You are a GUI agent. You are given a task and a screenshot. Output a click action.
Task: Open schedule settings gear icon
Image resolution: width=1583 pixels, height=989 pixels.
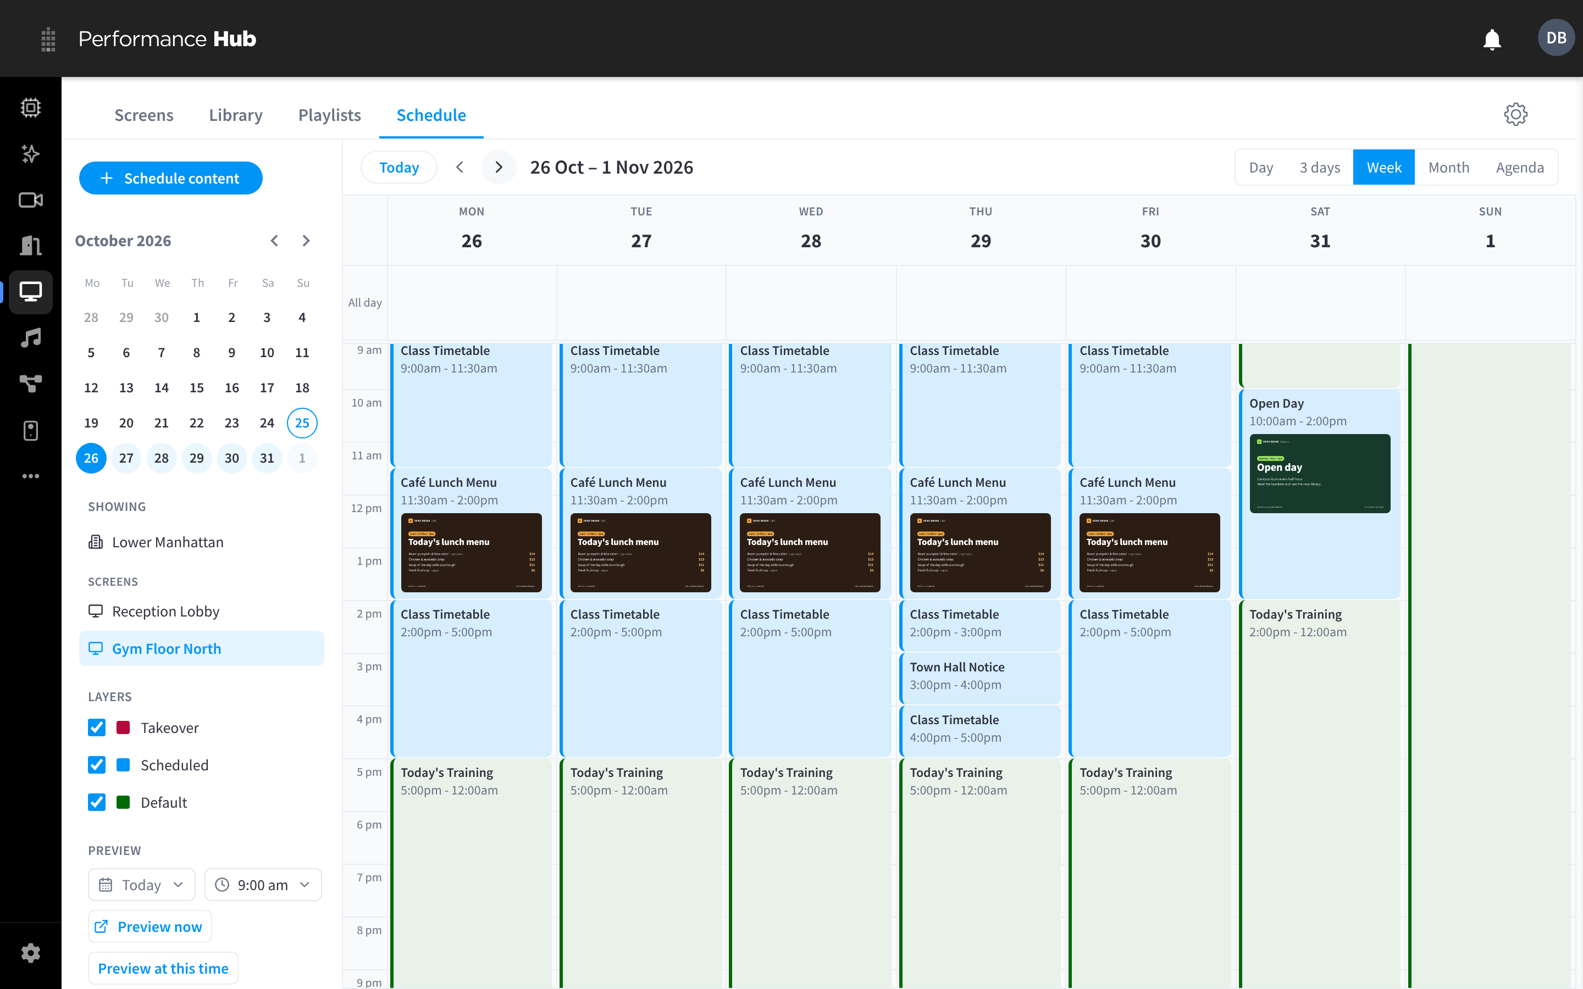tap(1515, 114)
